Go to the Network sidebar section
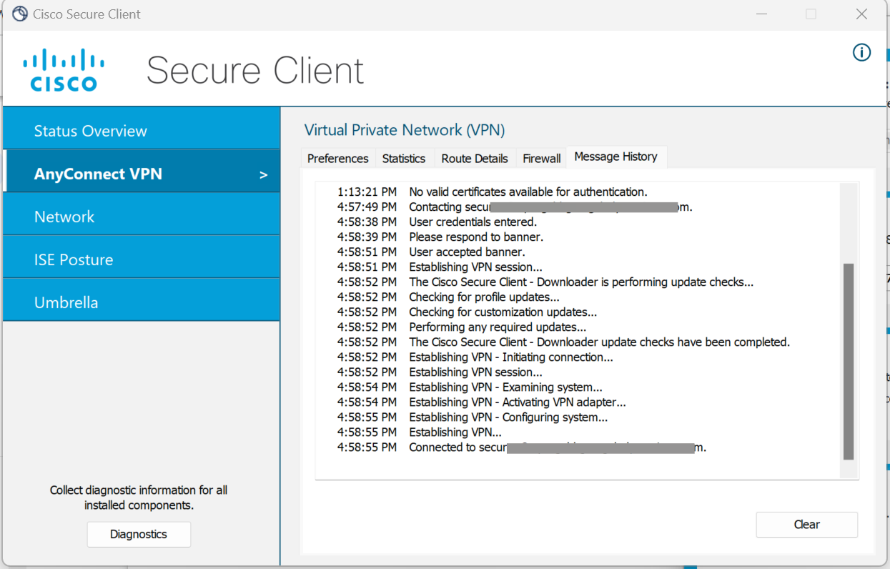890x569 pixels. pyautogui.click(x=64, y=217)
